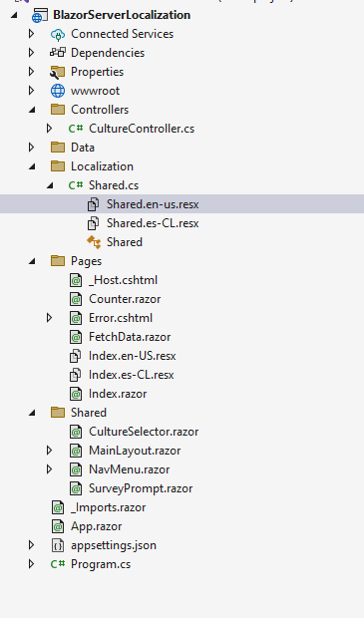The image size is (364, 618).
Task: Select the Program.cs file name
Action: pyautogui.click(x=101, y=564)
